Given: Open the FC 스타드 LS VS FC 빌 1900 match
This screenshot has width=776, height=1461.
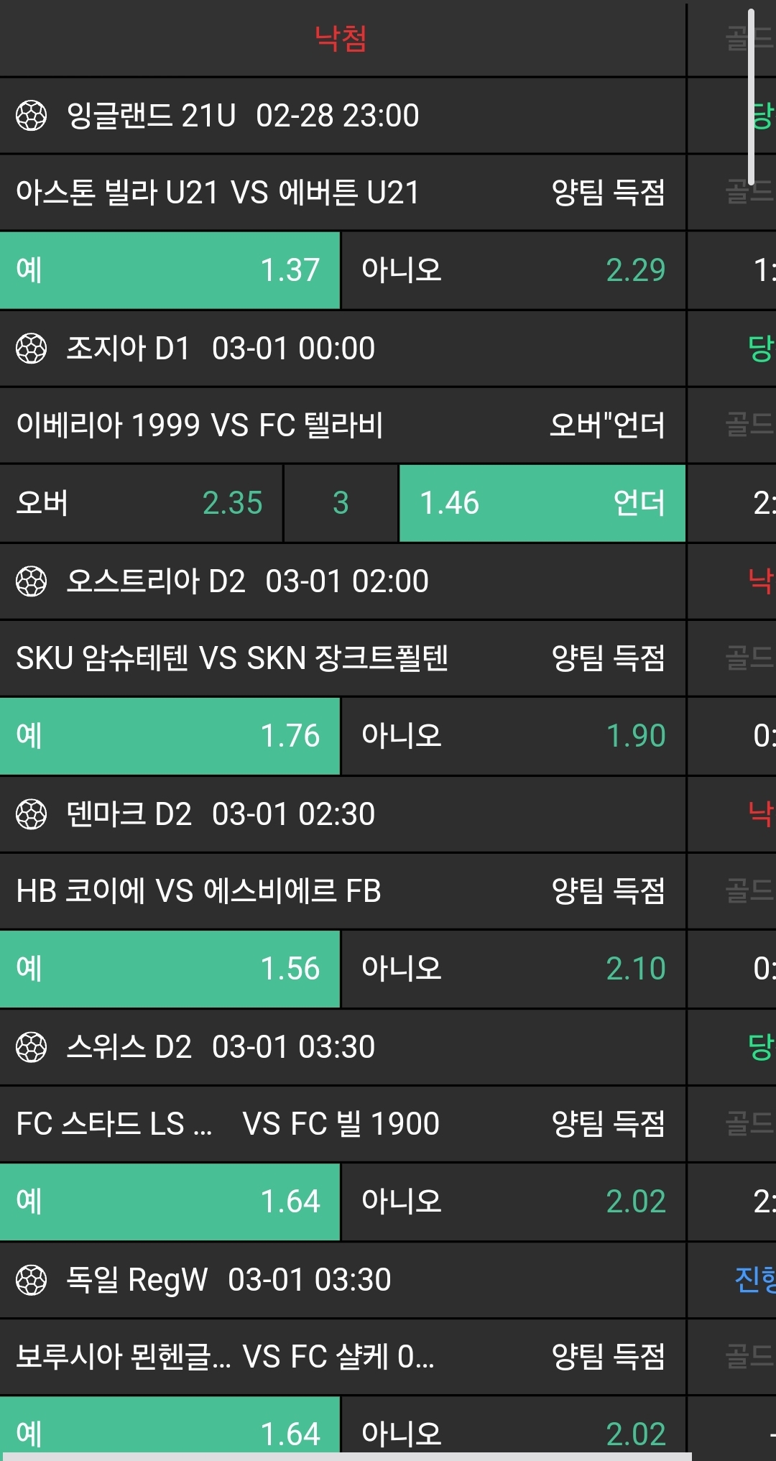Looking at the screenshot, I should pos(227,1124).
